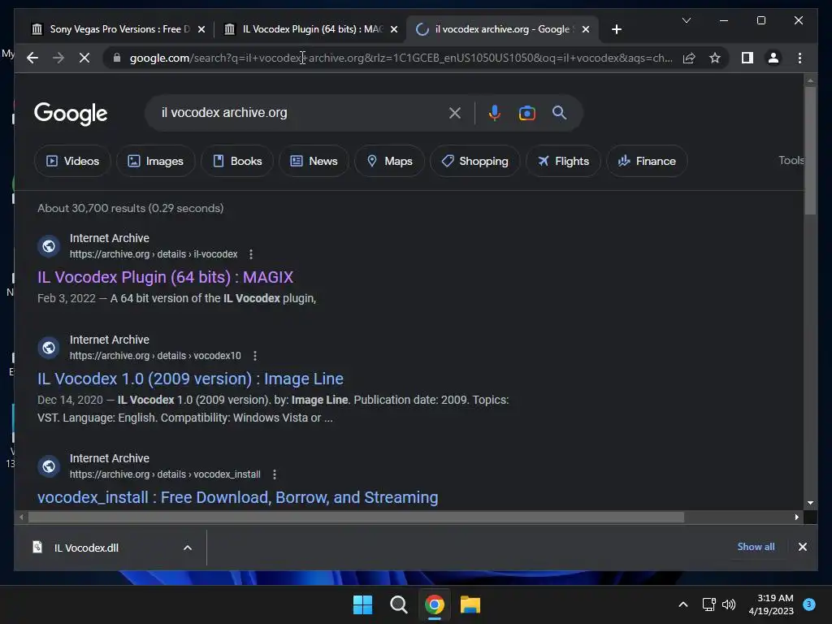Start a voice search with microphone

495,112
